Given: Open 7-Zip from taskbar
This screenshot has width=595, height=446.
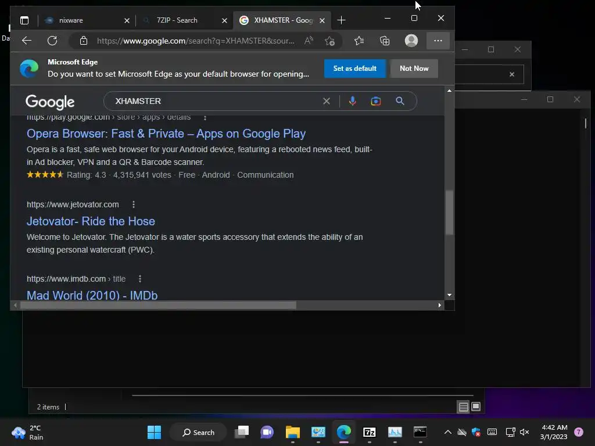Looking at the screenshot, I should (369, 432).
